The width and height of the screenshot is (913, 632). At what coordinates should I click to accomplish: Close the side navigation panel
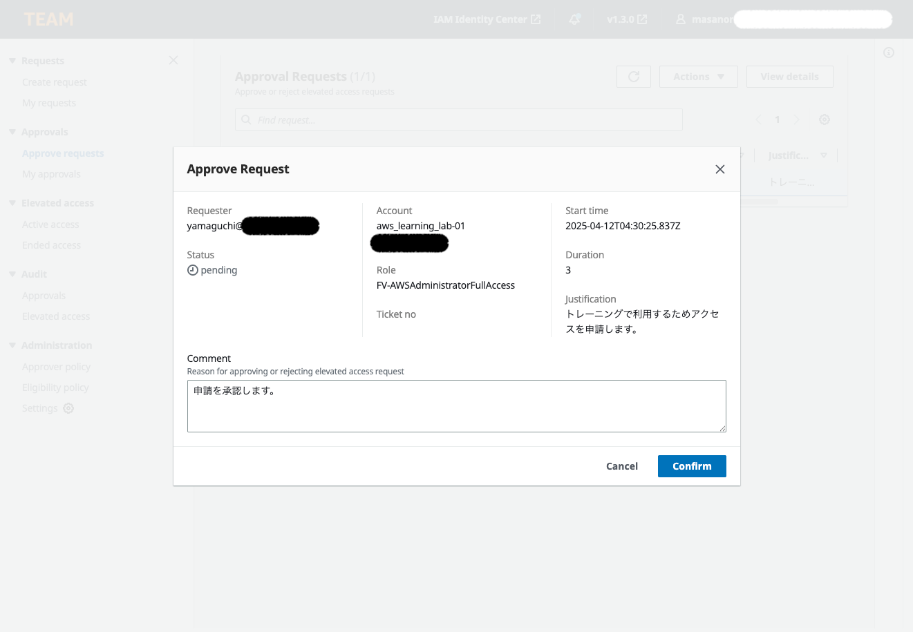coord(173,61)
